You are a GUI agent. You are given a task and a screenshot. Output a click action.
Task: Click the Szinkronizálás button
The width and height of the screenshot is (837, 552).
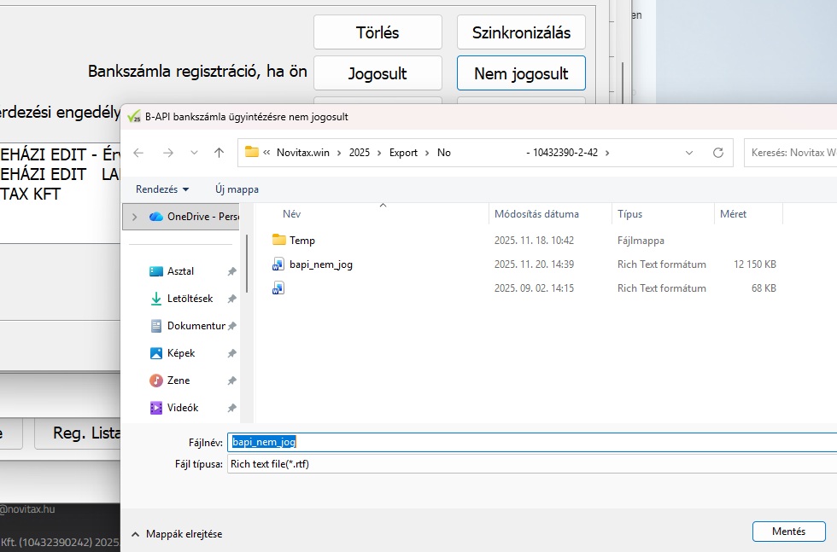521,33
